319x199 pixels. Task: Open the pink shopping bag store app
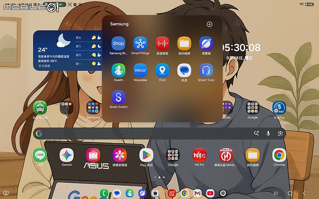pyautogui.click(x=93, y=155)
